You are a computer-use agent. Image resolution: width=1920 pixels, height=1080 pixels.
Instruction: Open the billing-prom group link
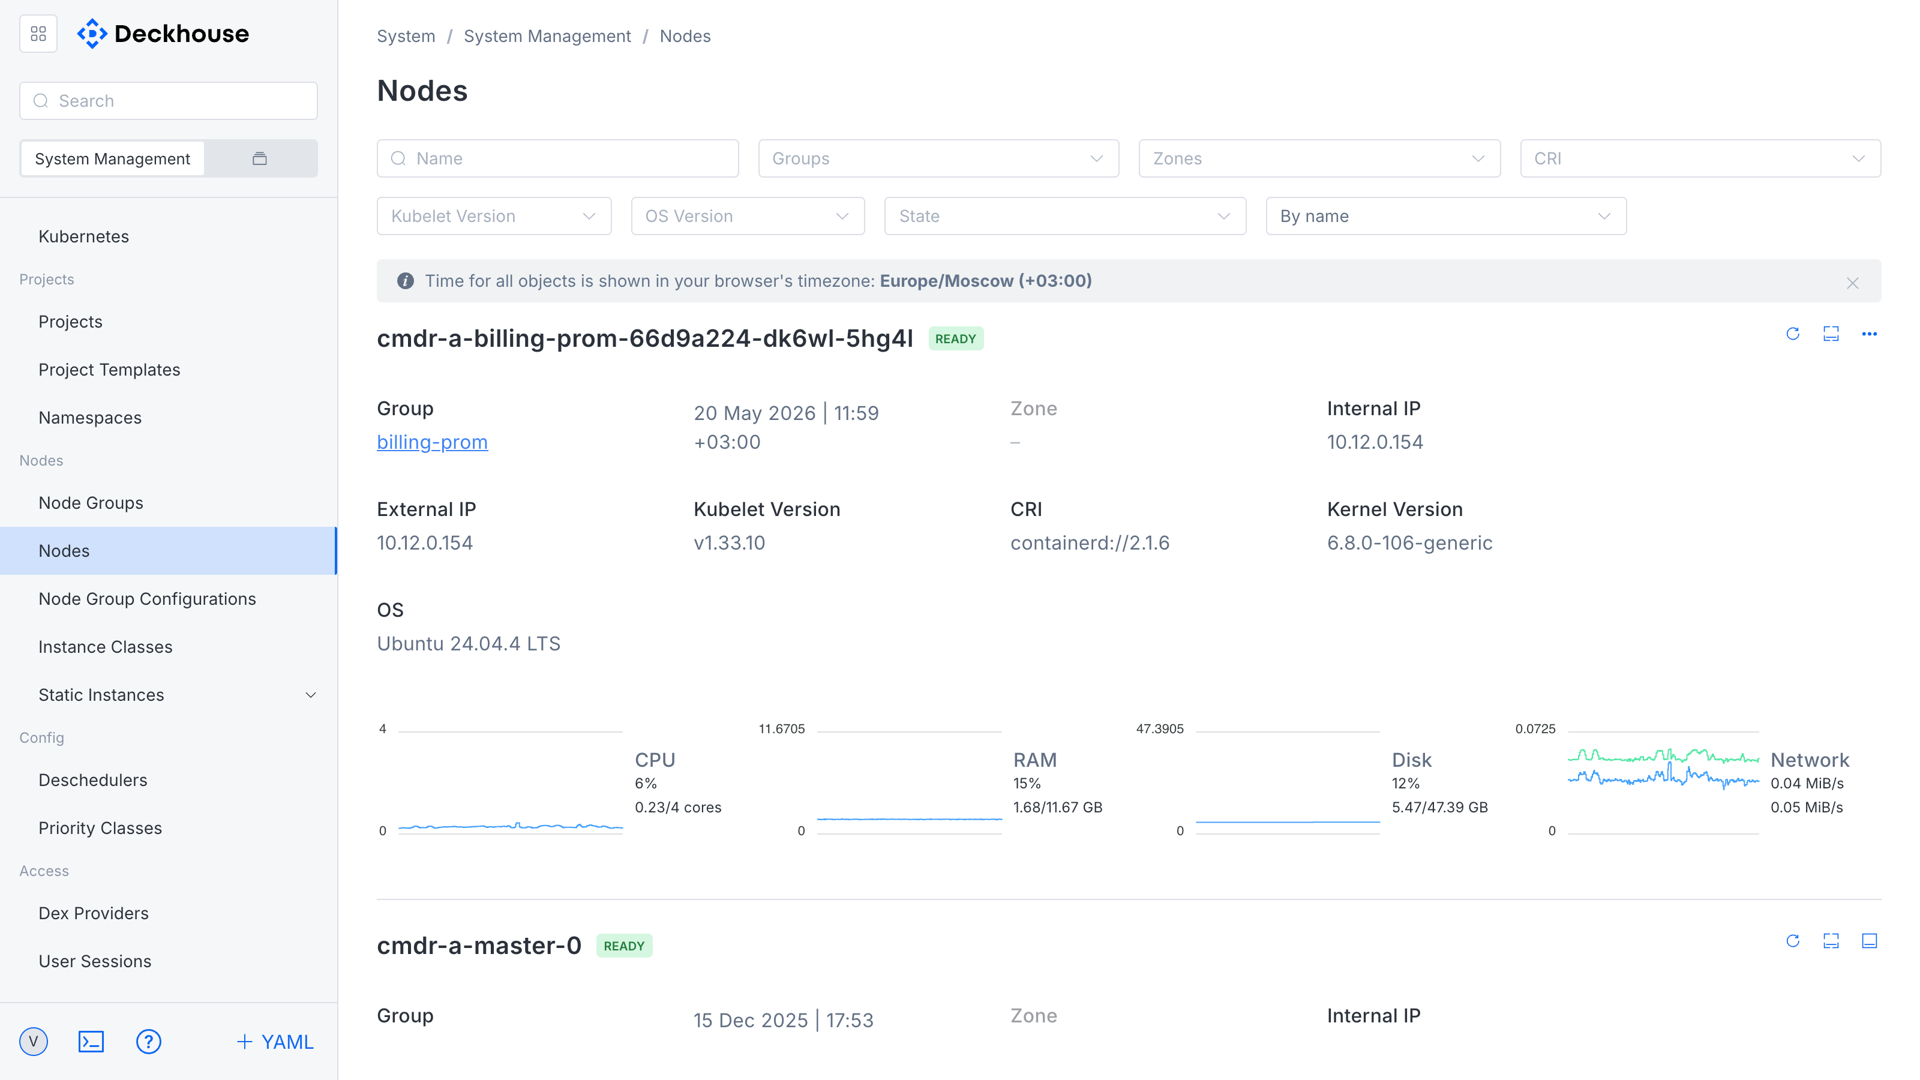coord(432,442)
